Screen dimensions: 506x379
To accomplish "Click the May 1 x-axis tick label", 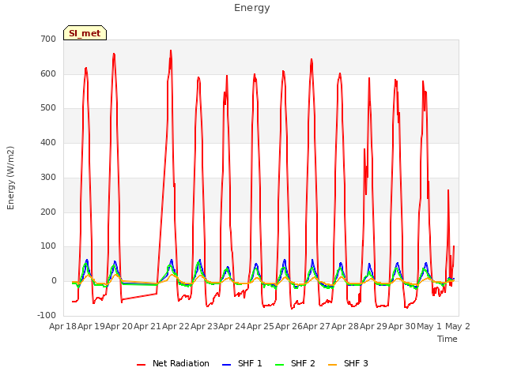I will tap(429, 326).
